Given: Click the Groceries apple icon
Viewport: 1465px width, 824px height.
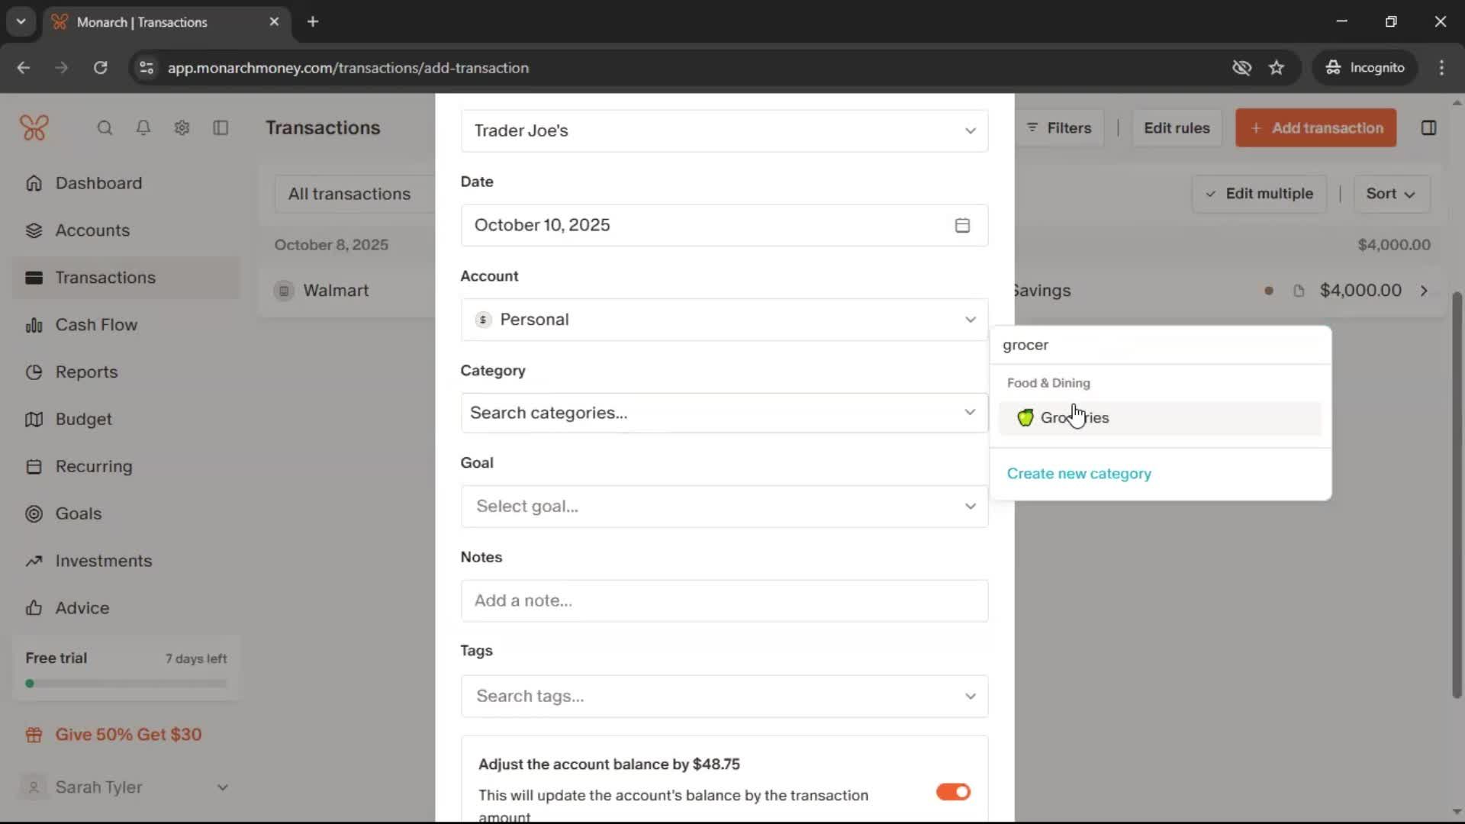Looking at the screenshot, I should [1025, 417].
